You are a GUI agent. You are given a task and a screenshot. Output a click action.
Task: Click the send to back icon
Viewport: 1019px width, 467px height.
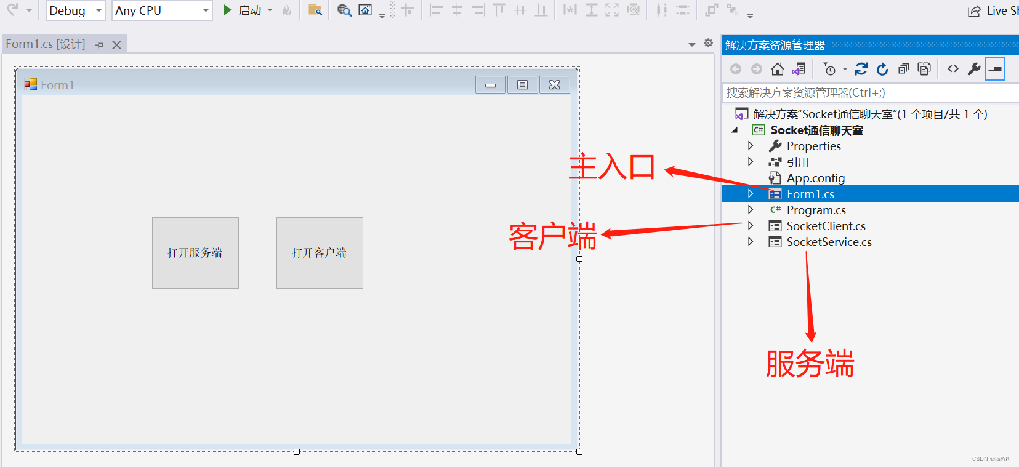click(733, 10)
